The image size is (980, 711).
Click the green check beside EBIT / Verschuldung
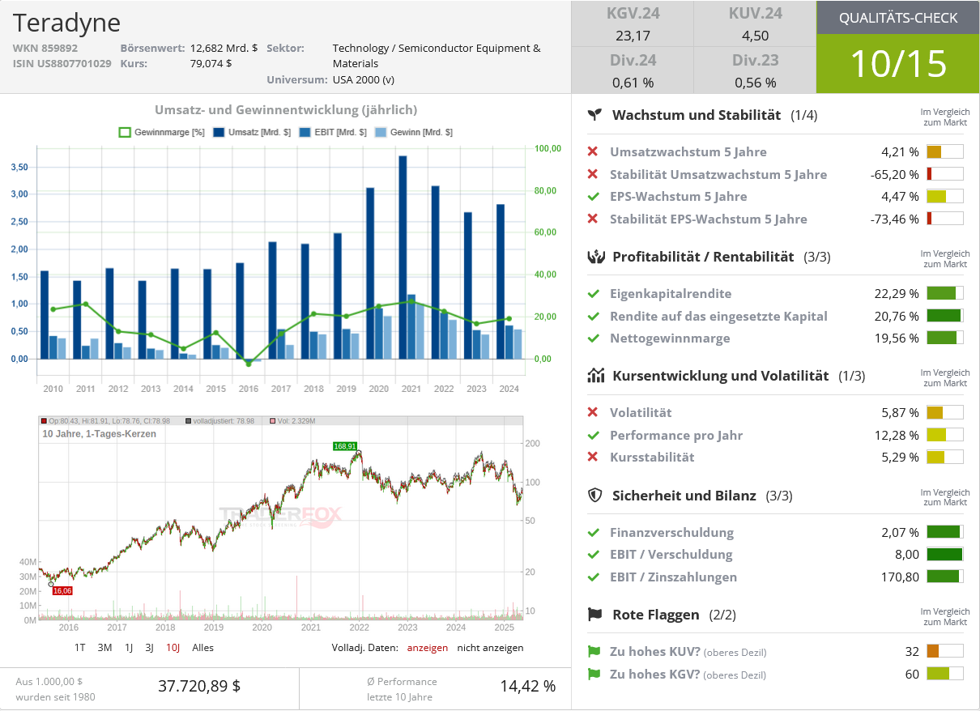593,554
